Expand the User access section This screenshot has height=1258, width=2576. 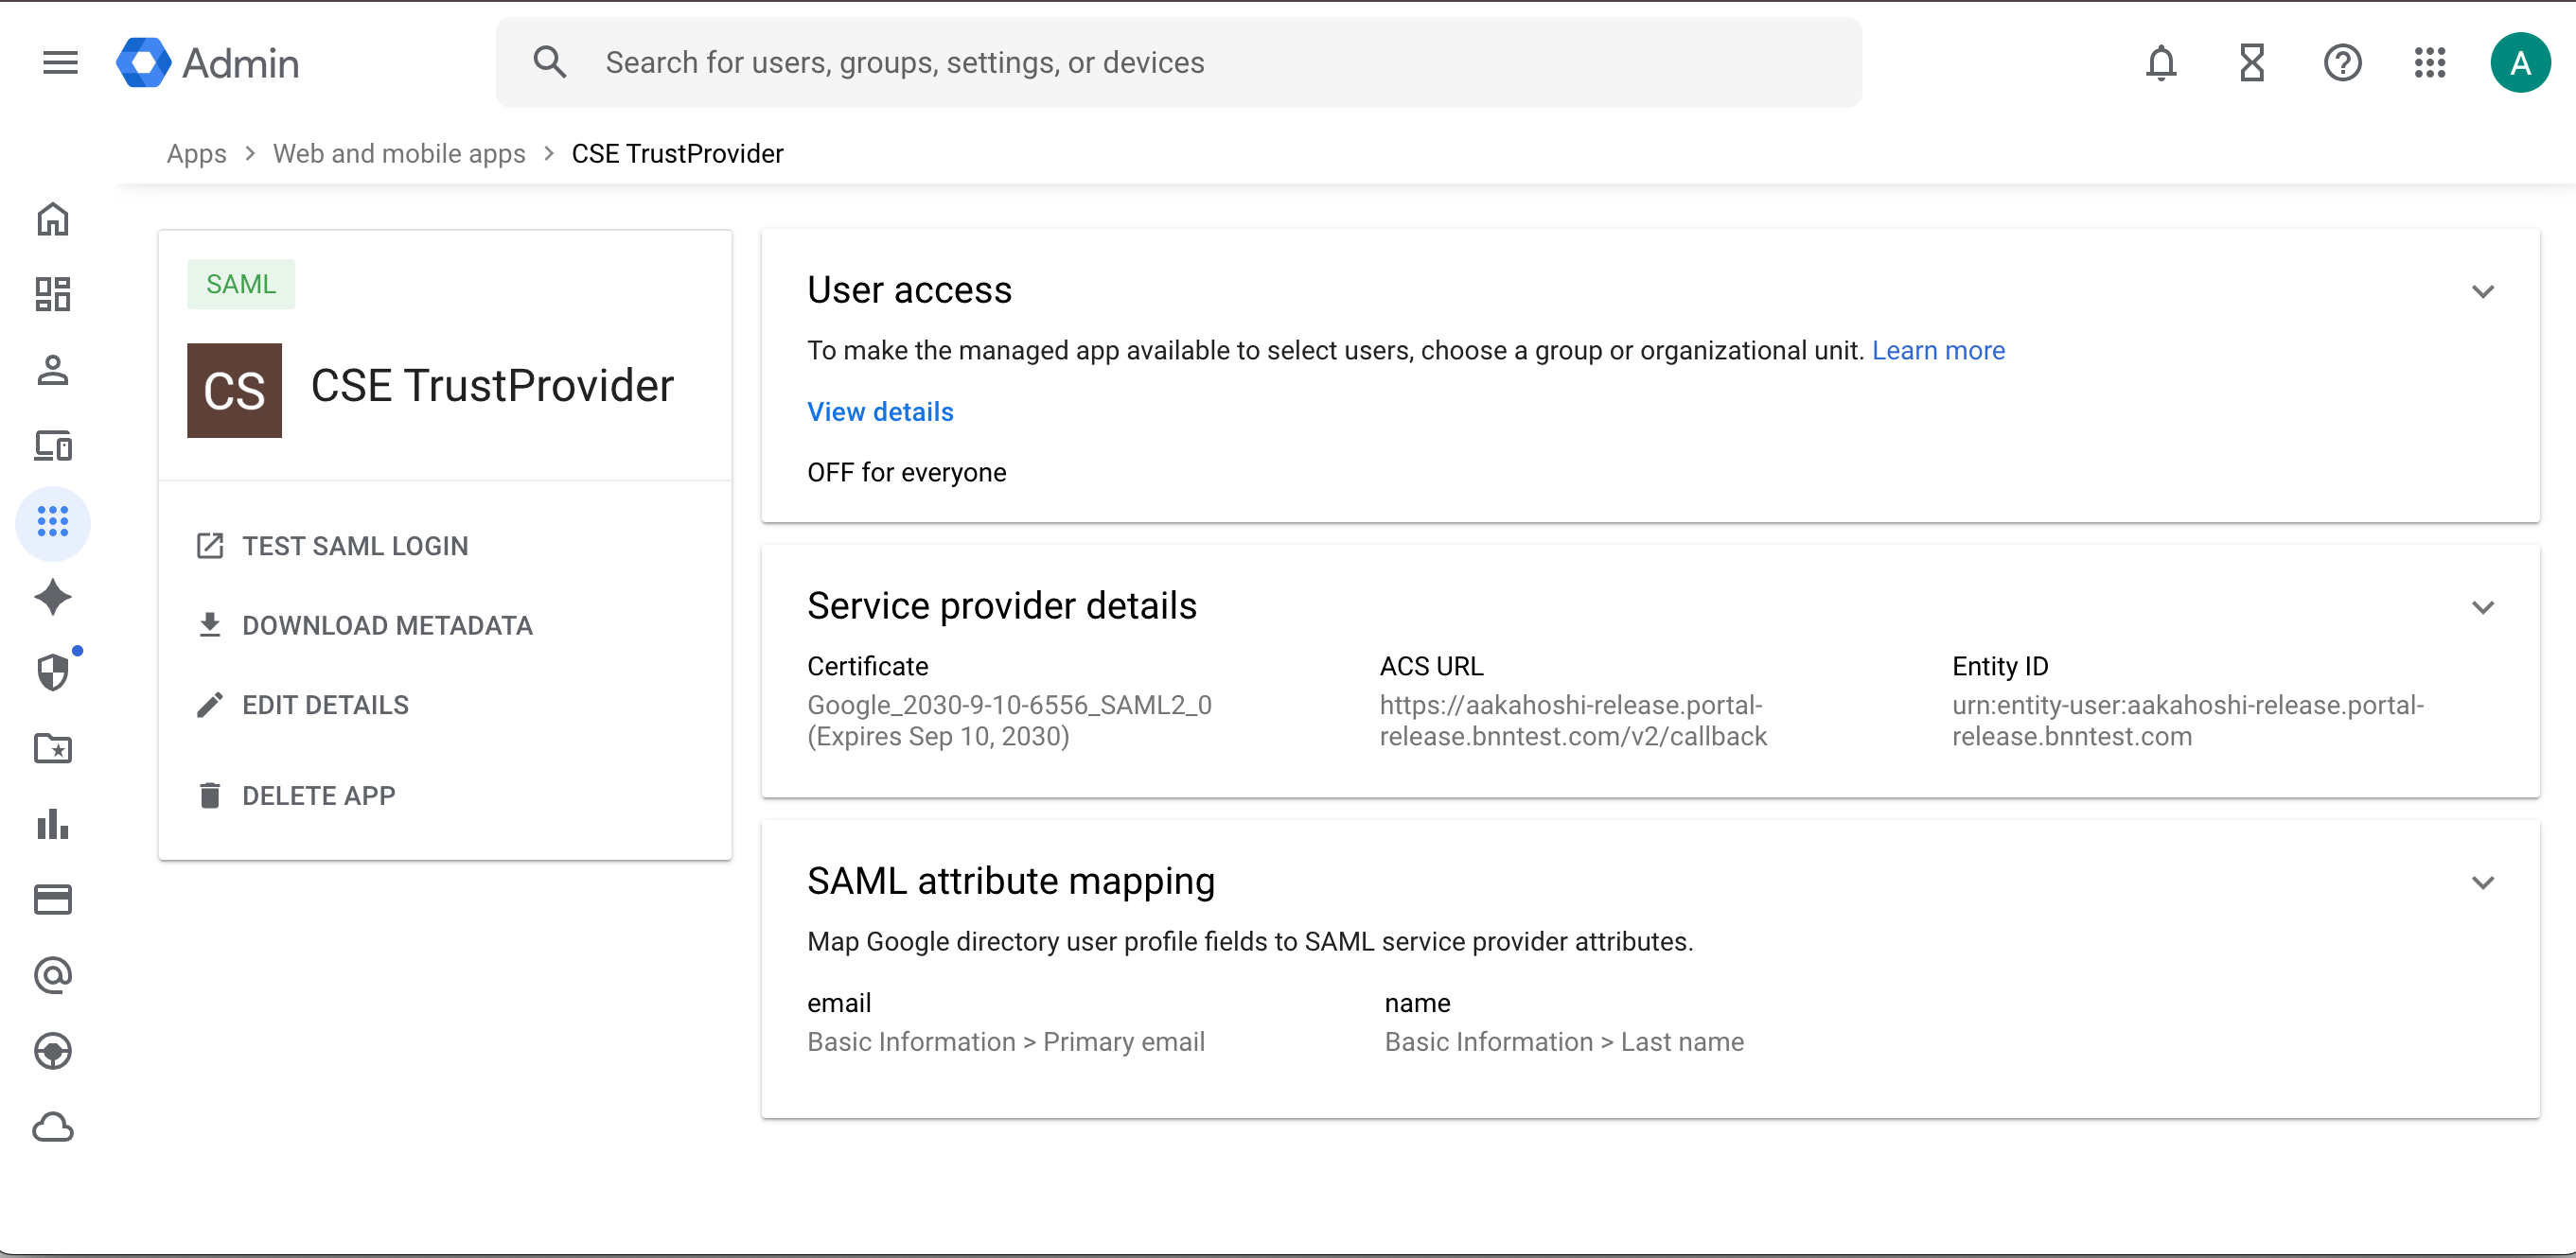[x=2482, y=291]
